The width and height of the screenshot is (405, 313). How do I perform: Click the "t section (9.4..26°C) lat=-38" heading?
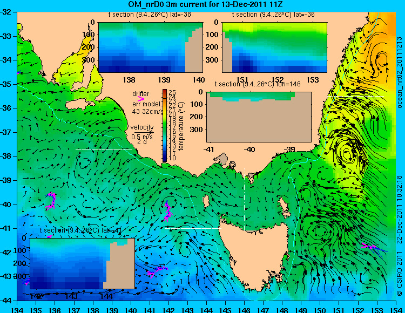coord(150,15)
